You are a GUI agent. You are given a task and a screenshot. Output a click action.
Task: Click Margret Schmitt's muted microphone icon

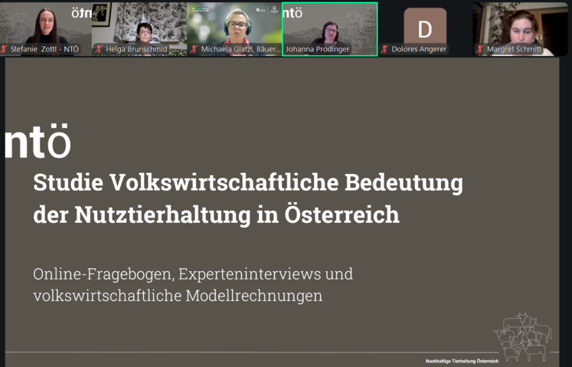click(480, 49)
